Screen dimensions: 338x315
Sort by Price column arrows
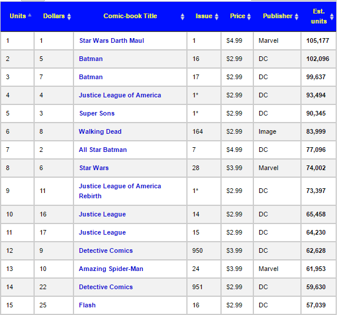click(249, 16)
